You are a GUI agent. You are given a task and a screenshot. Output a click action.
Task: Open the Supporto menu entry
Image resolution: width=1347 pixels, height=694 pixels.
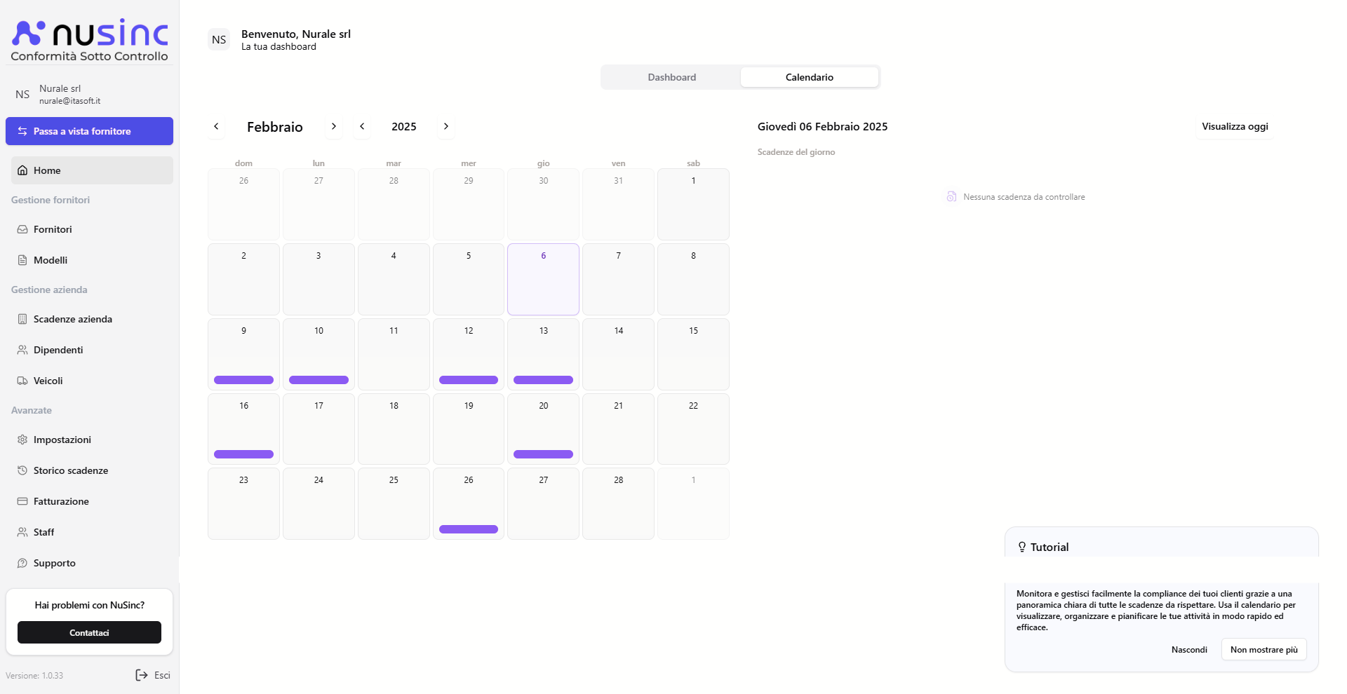54,563
